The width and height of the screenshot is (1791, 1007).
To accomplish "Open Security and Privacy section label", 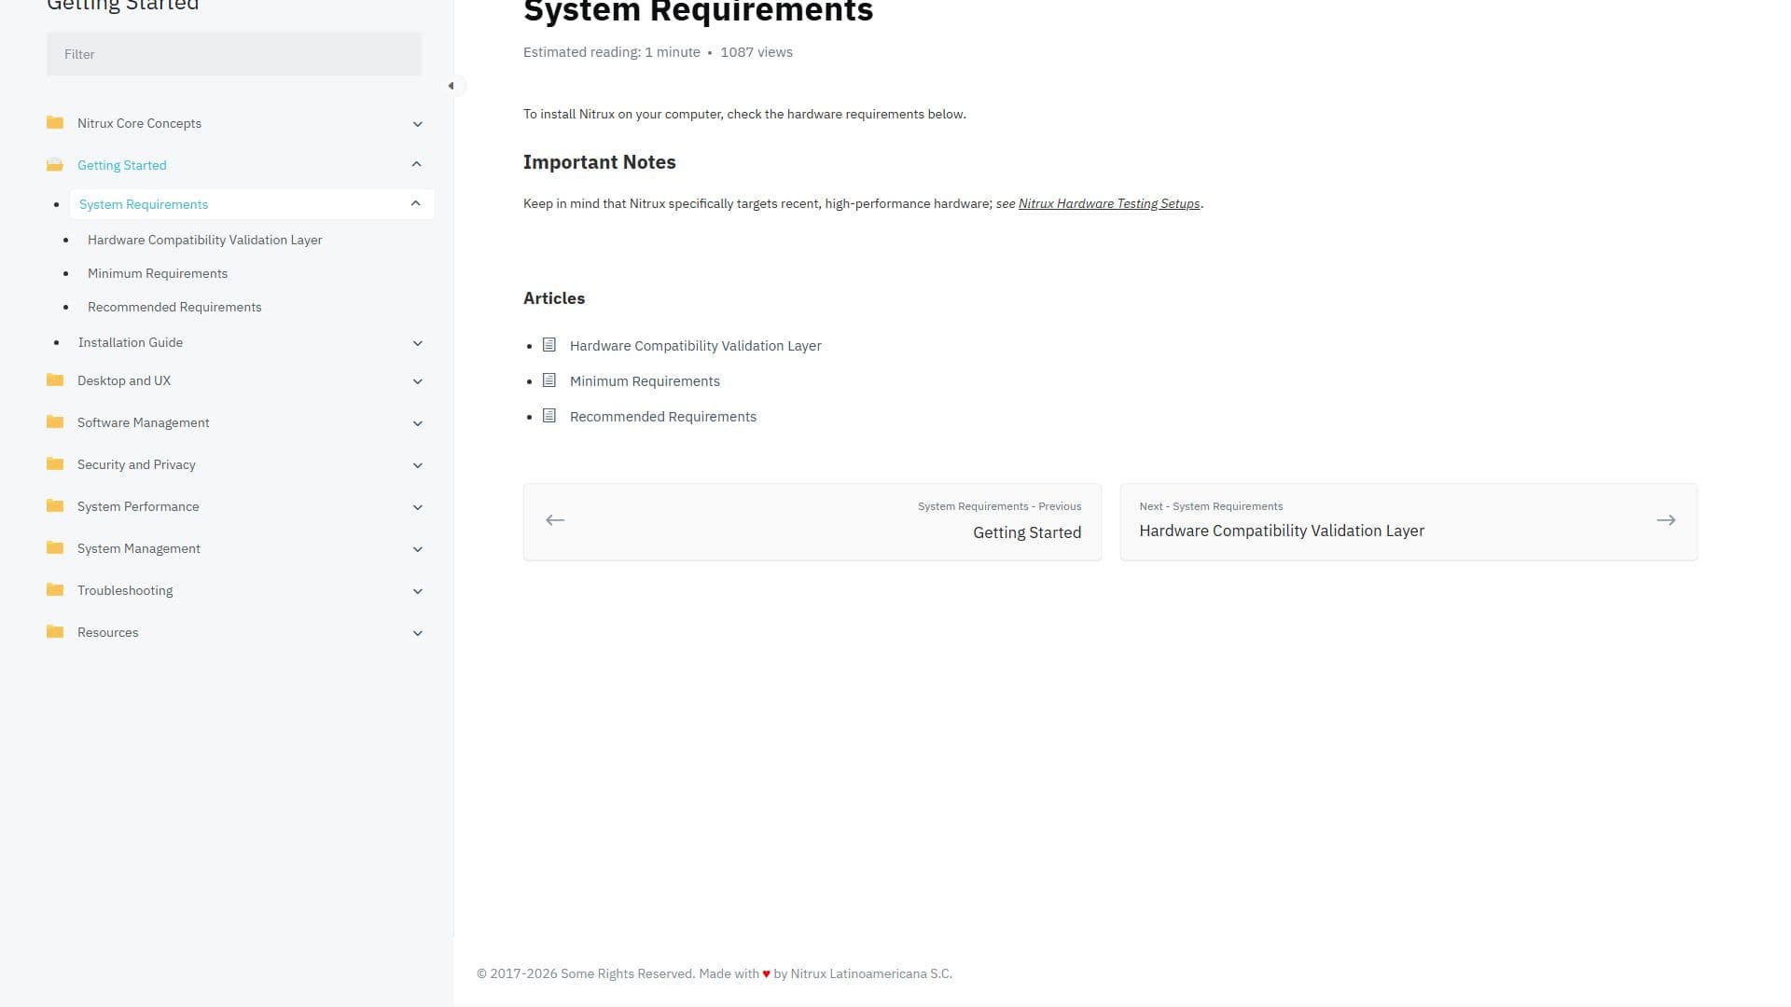I will click(x=136, y=464).
